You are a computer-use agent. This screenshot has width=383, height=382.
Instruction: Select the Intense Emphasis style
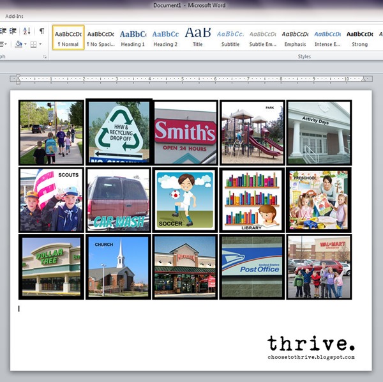coord(327,38)
